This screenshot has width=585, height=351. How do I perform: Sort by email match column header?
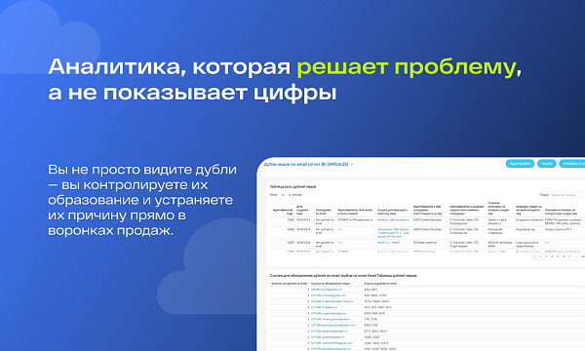point(324,212)
